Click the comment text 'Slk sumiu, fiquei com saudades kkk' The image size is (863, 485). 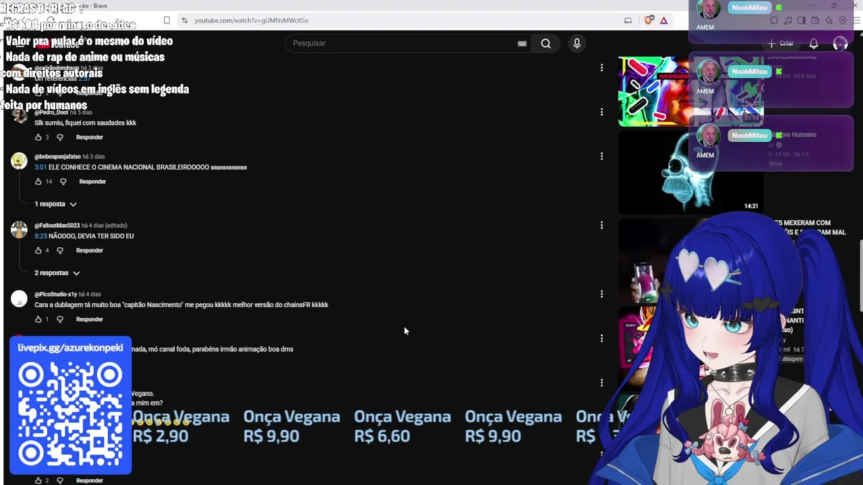pos(85,123)
